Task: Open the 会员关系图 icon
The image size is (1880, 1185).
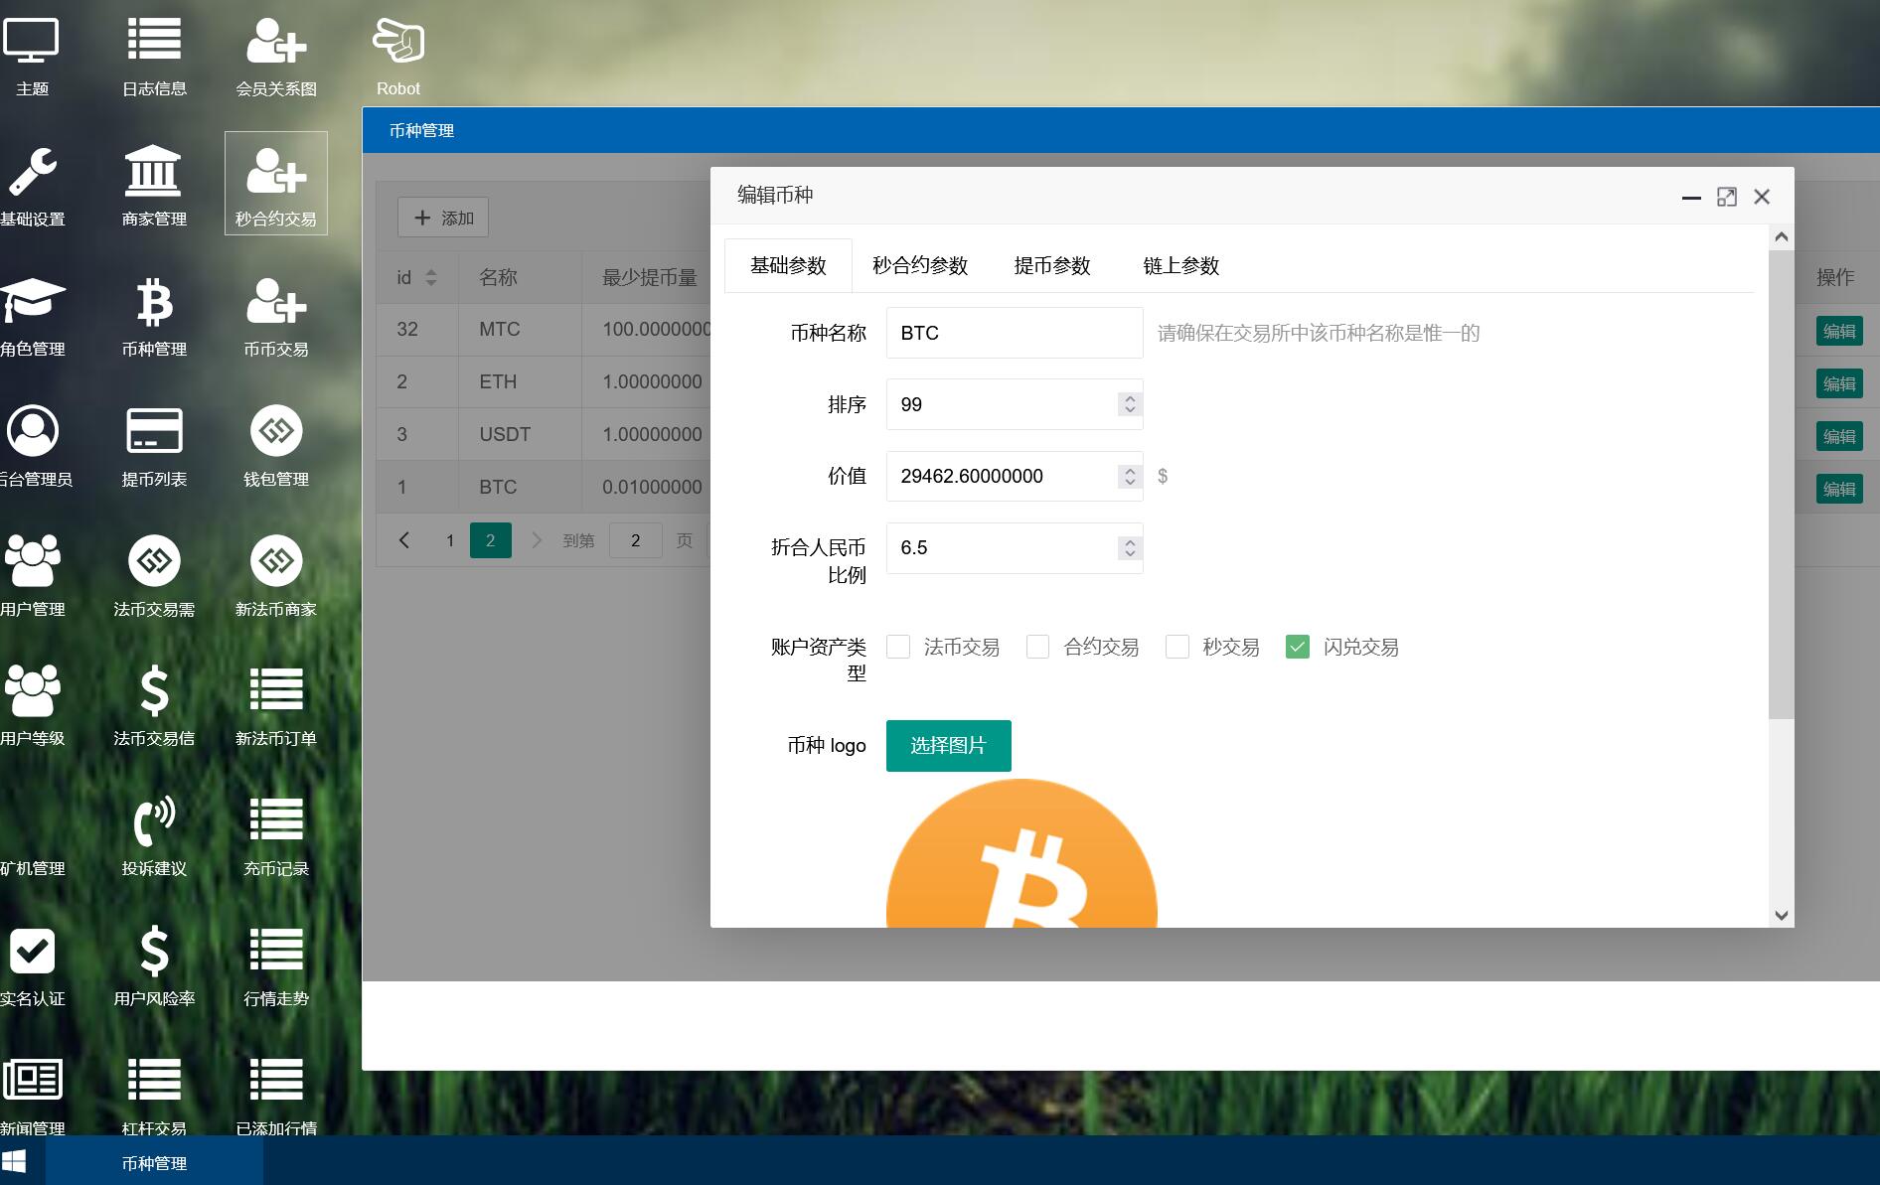Action: click(276, 57)
